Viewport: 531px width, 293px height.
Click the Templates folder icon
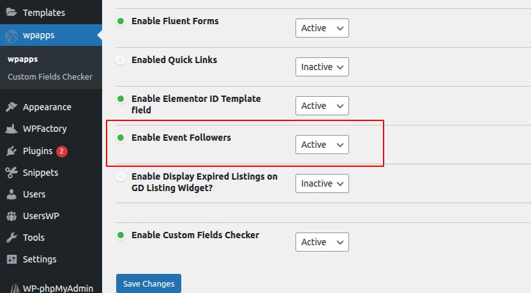[x=11, y=12]
